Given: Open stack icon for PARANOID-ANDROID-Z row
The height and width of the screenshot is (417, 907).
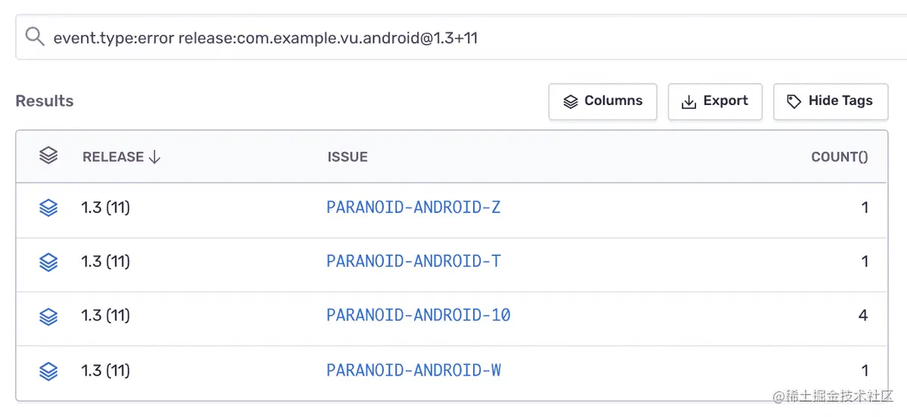Looking at the screenshot, I should click(48, 208).
